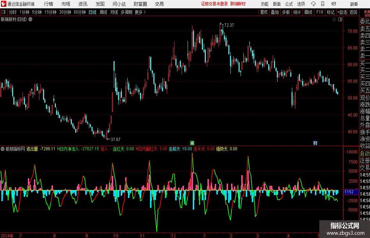Click the 标记 mark toolbar button
The image size is (370, 238).
[330, 12]
